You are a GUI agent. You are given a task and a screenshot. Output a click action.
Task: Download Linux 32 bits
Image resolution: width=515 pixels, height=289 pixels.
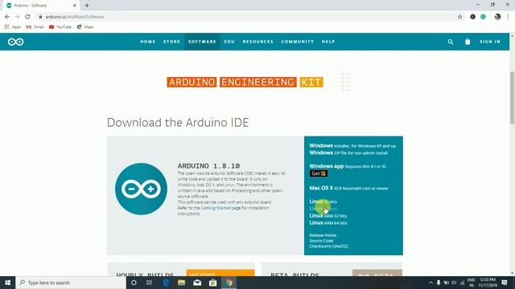coord(323,201)
